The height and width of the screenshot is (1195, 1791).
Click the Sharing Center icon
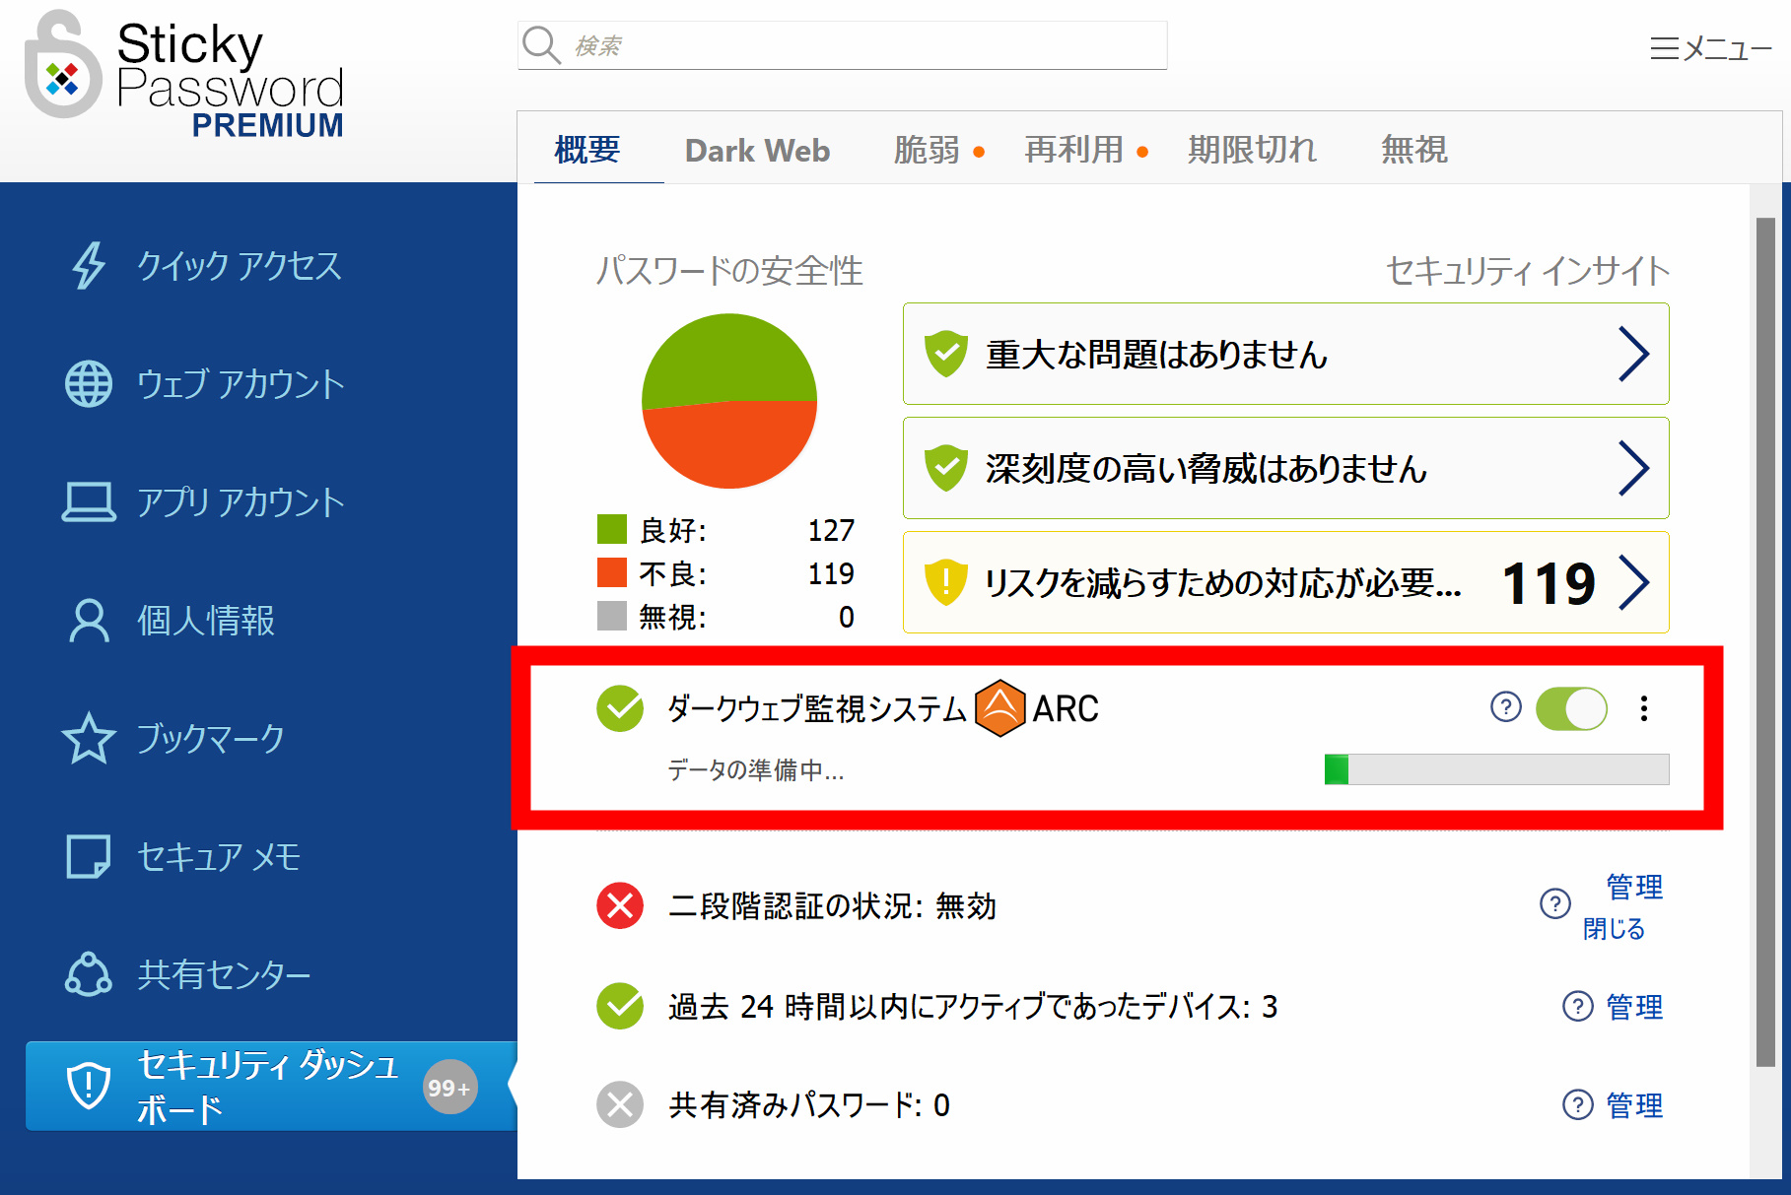[89, 975]
